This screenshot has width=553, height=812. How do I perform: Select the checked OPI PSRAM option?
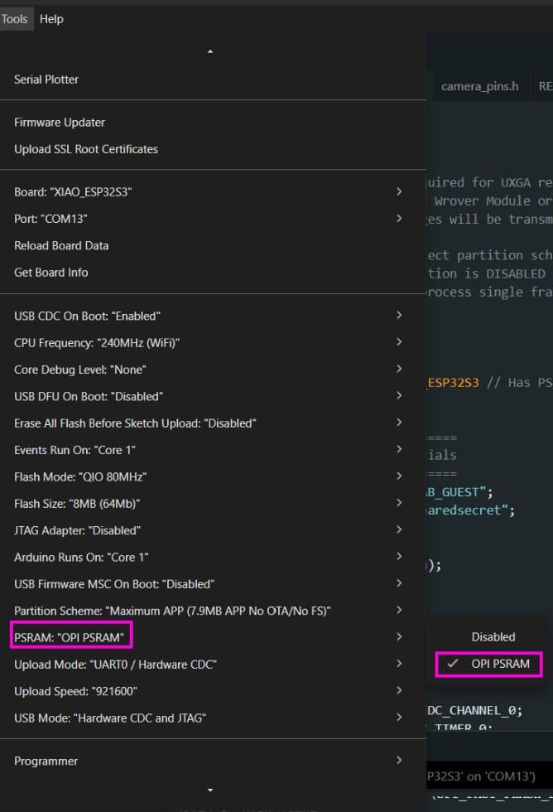click(x=488, y=664)
